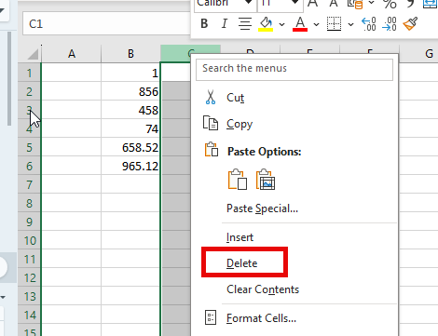438x336 pixels.
Task: Click the Paste Options clipboard icon
Action: 212,149
